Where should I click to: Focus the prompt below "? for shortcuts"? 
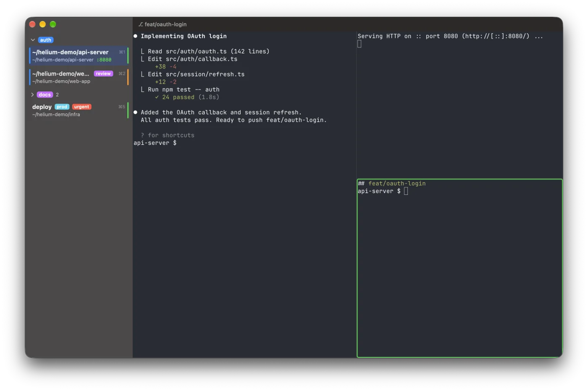click(155, 143)
